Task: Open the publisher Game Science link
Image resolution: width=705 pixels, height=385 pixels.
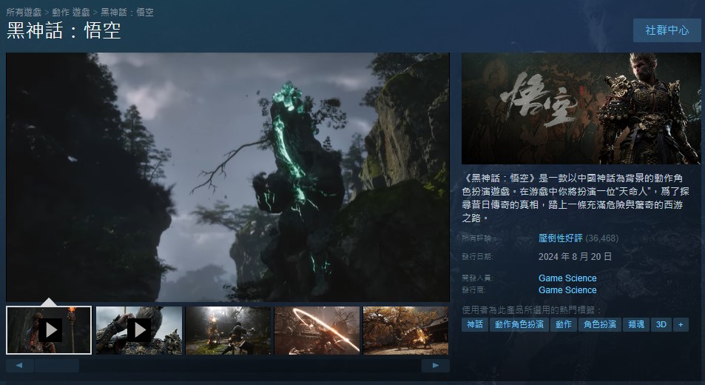Action: tap(567, 290)
